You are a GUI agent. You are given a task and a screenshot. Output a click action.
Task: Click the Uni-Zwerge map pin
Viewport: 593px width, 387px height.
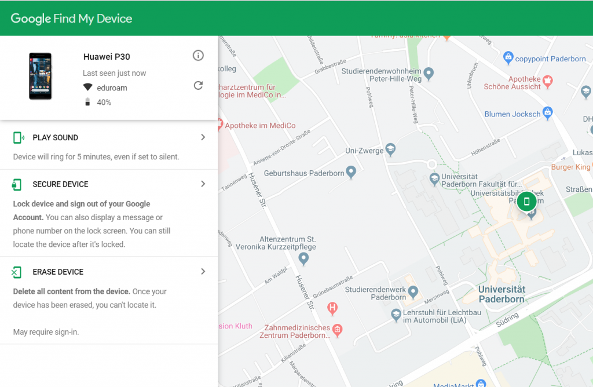point(390,149)
